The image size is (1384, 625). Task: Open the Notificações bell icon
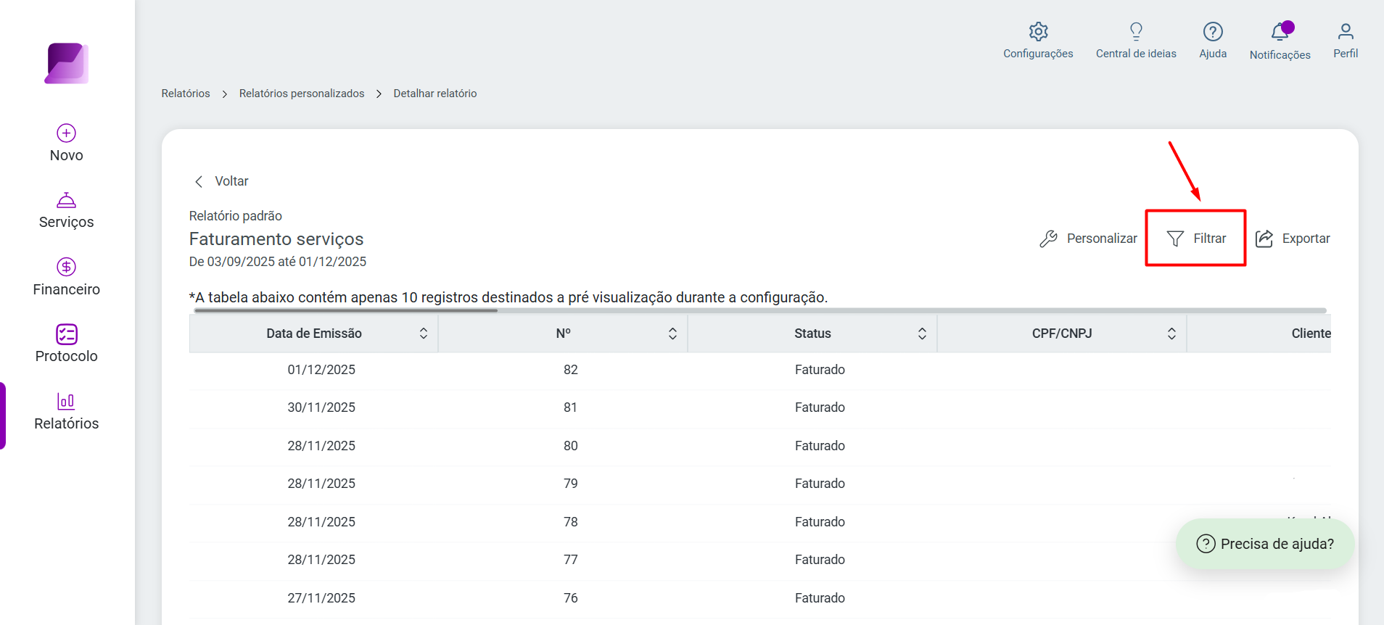pos(1280,31)
